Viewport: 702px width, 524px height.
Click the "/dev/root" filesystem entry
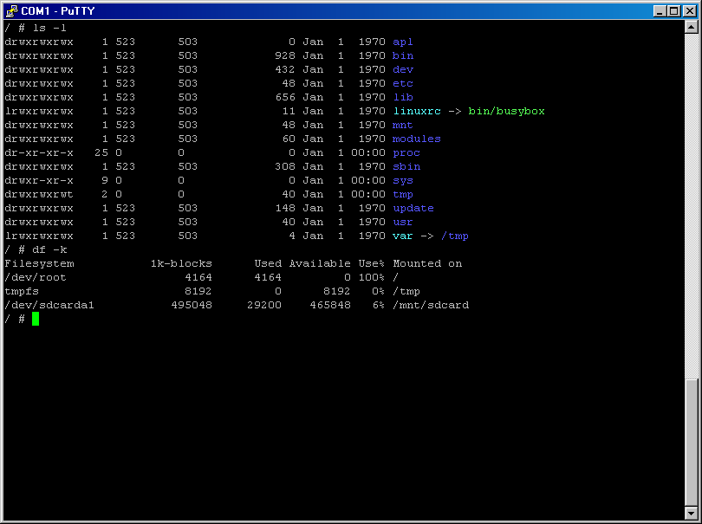pos(36,277)
